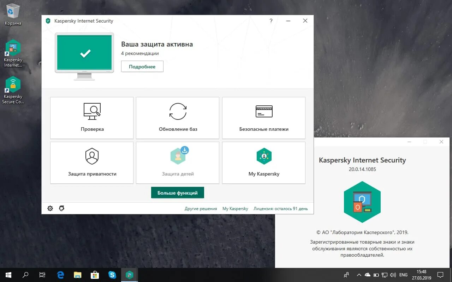452x282 pixels.
Task: Open People icon in system tray
Action: (x=346, y=275)
